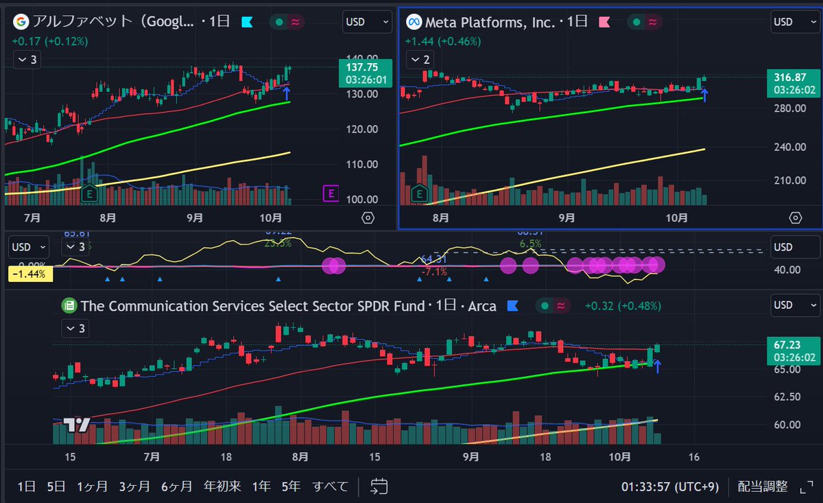Expand the 3 indicators legend in Communication Services chart
Viewport: 823px width, 503px height.
[x=76, y=329]
